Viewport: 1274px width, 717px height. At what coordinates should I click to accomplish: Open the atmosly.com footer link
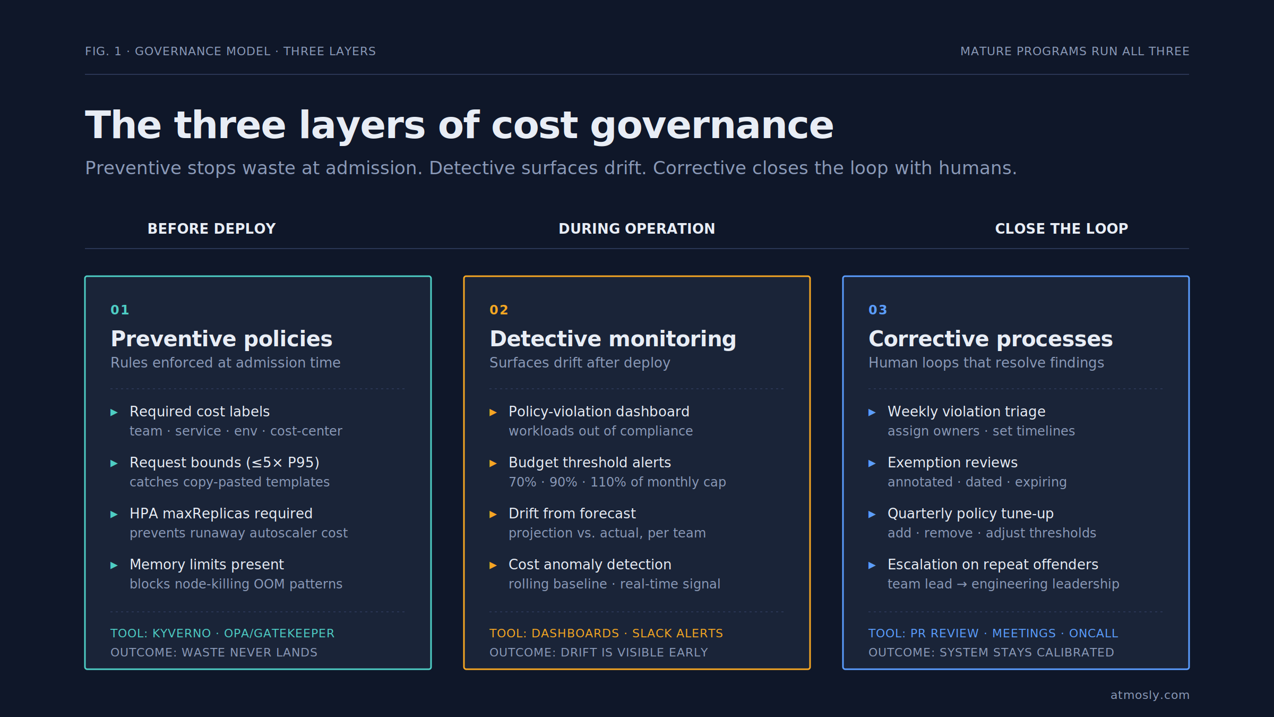point(1150,695)
